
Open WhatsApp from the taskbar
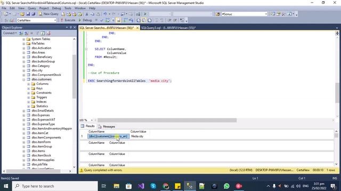pyautogui.click(x=226, y=186)
